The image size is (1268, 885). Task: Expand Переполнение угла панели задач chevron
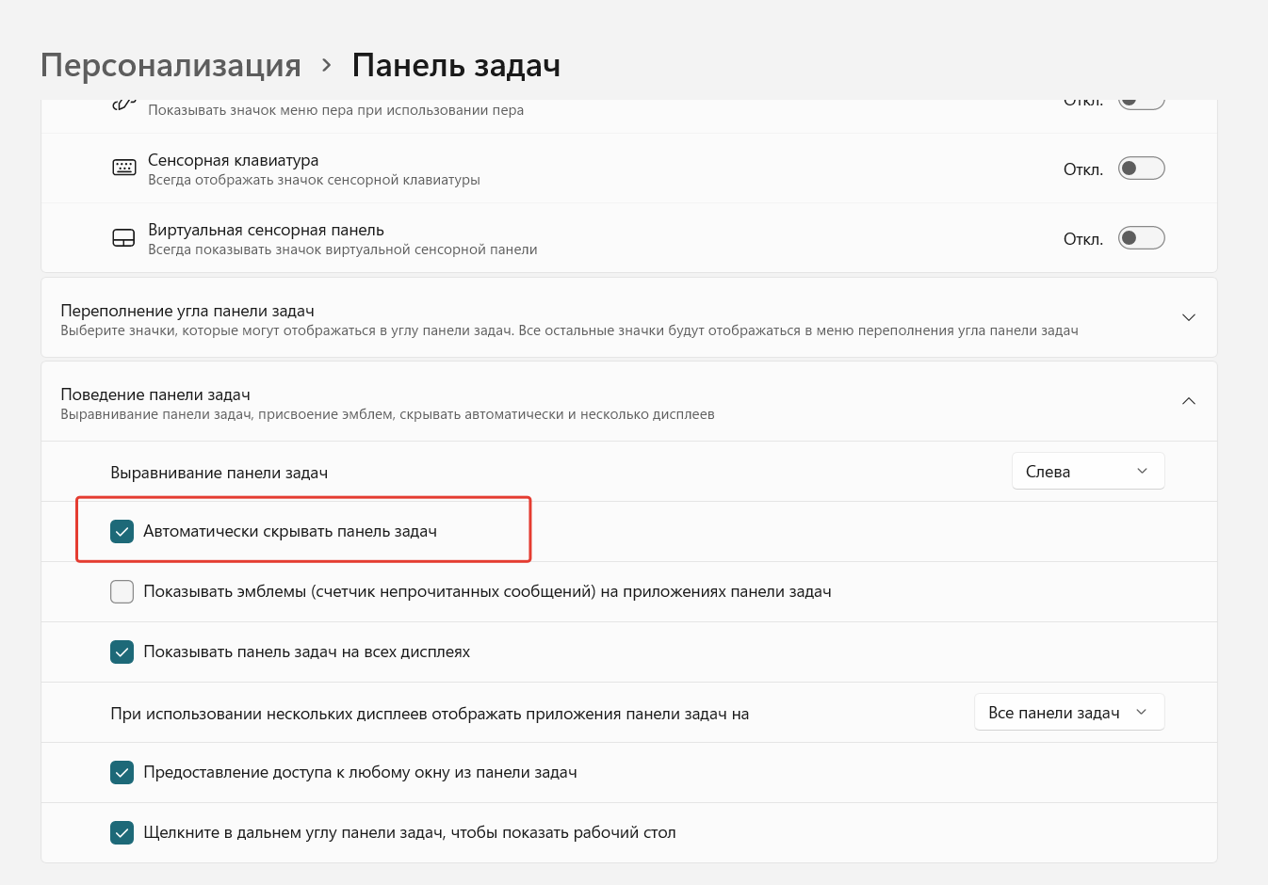[1189, 317]
